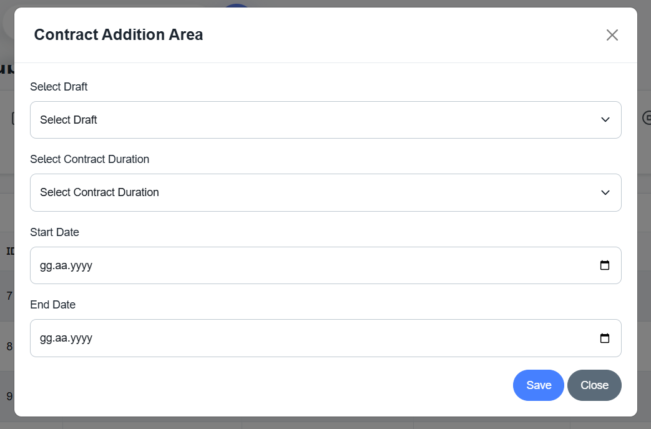Click the Contract Duration chevron arrow
651x429 pixels.
point(605,192)
